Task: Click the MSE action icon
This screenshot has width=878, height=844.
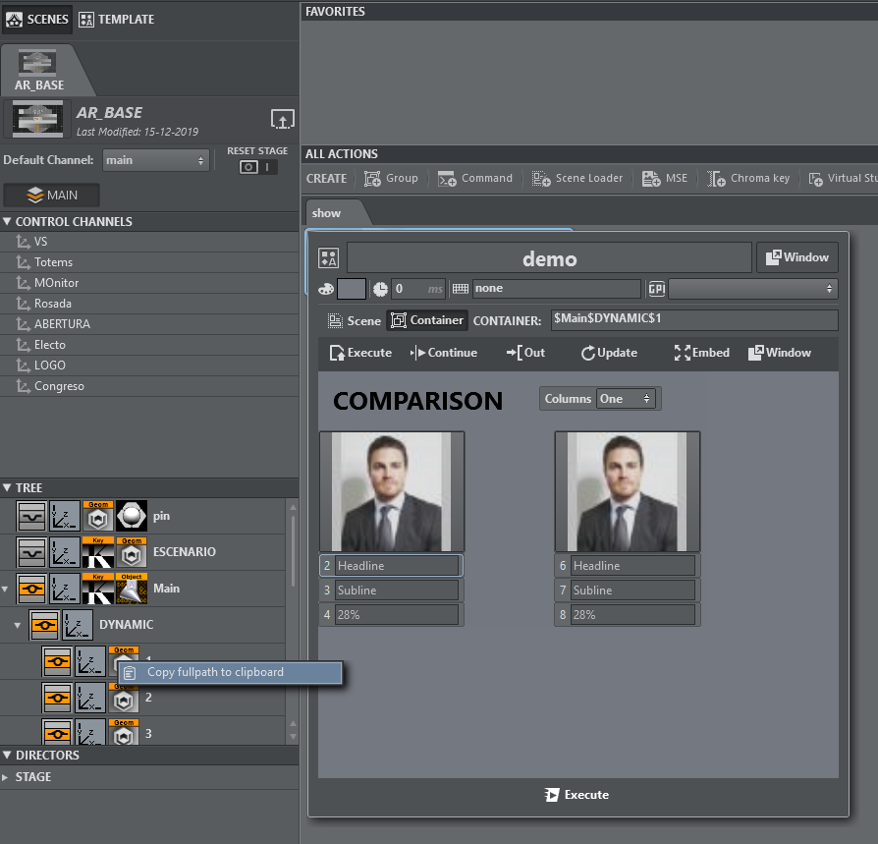Action: coord(650,179)
